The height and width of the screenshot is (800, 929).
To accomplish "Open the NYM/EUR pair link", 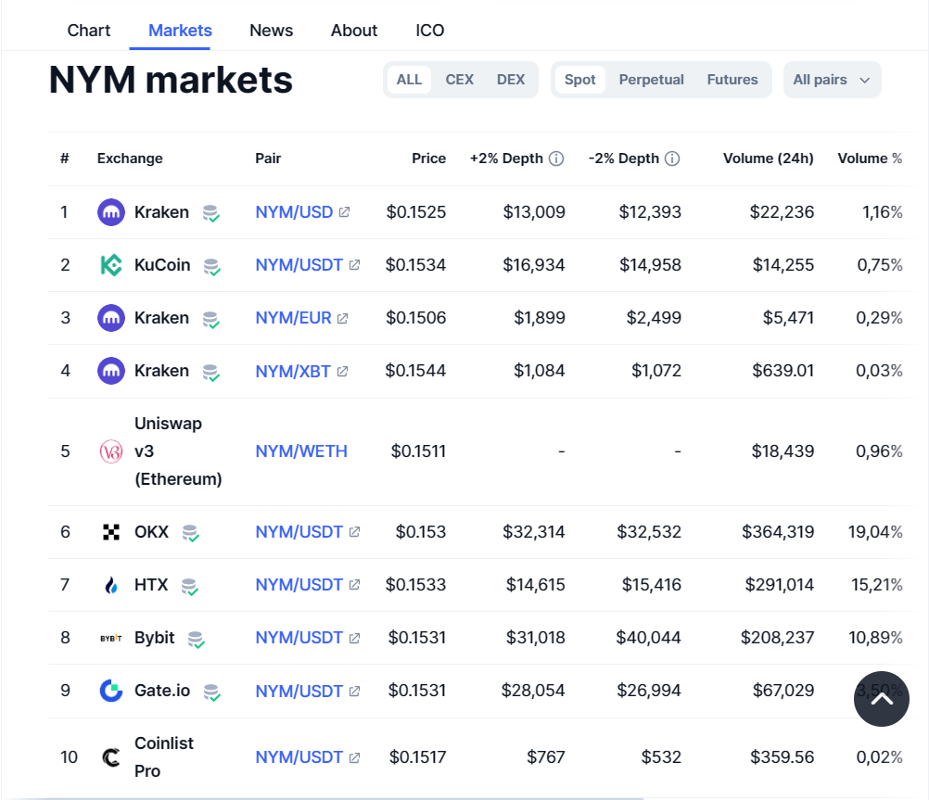I will pos(293,318).
